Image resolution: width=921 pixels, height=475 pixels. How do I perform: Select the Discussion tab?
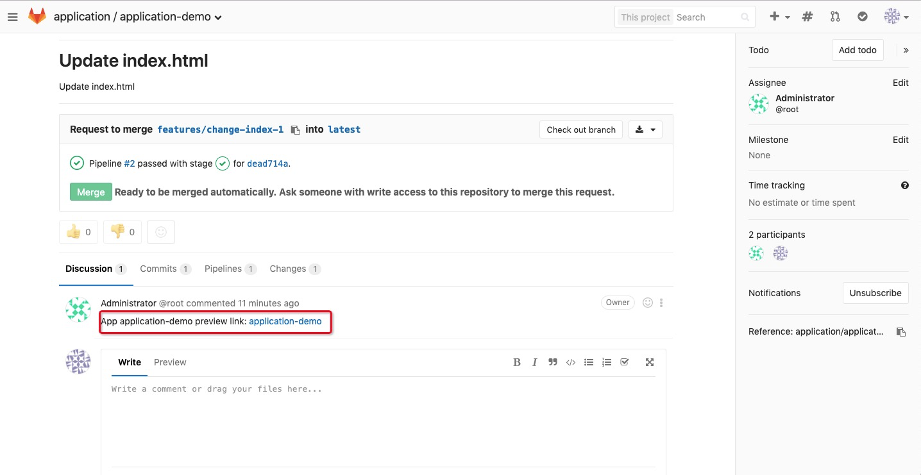click(96, 269)
